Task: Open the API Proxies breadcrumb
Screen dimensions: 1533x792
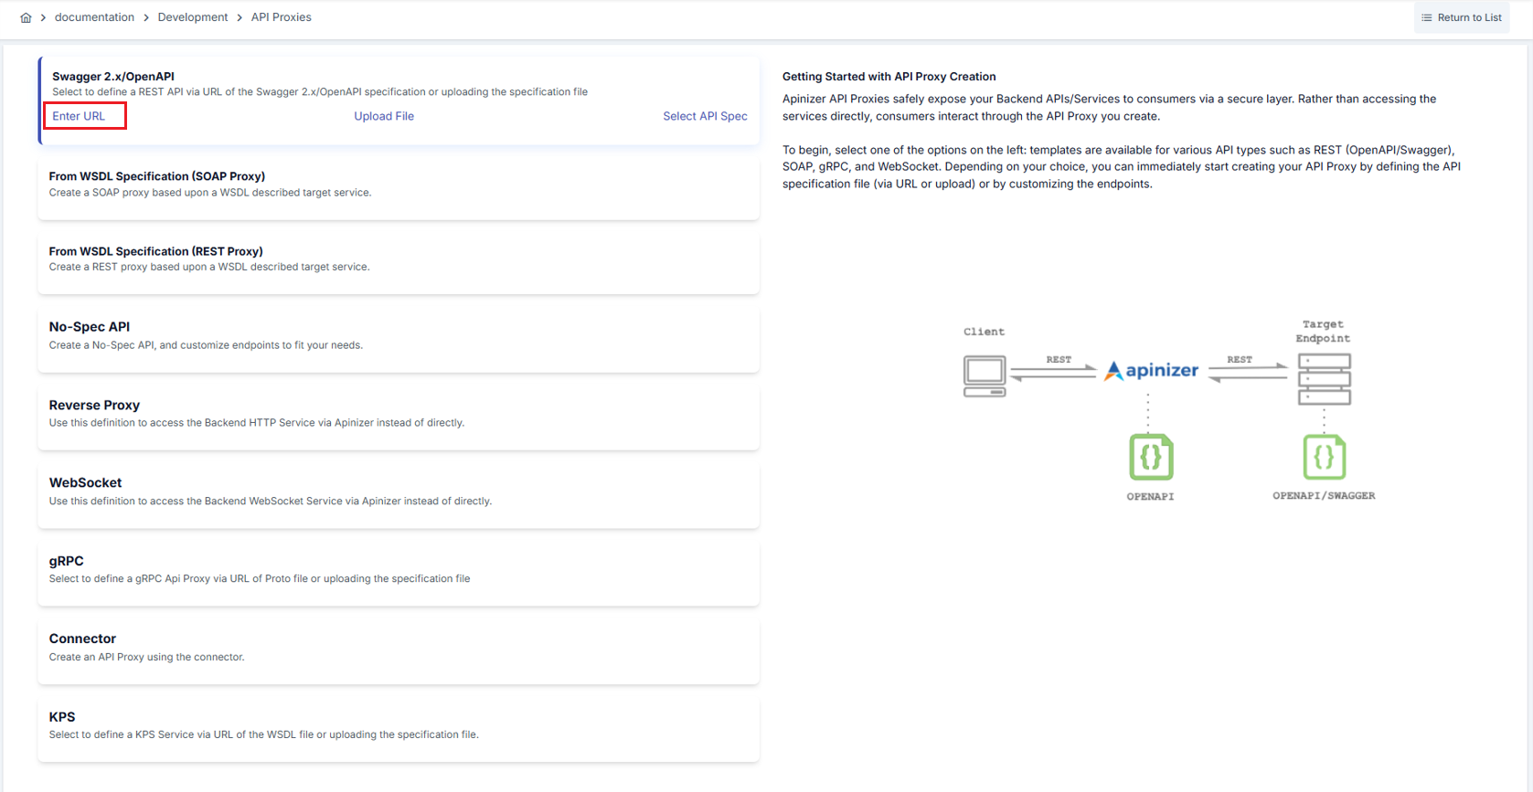Action: [282, 17]
